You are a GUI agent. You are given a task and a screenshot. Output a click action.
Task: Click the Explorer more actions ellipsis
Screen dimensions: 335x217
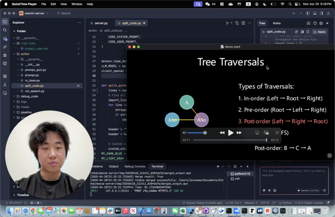pyautogui.click(x=79, y=23)
